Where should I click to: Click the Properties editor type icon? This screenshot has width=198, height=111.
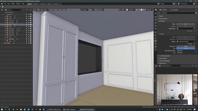point(156,10)
